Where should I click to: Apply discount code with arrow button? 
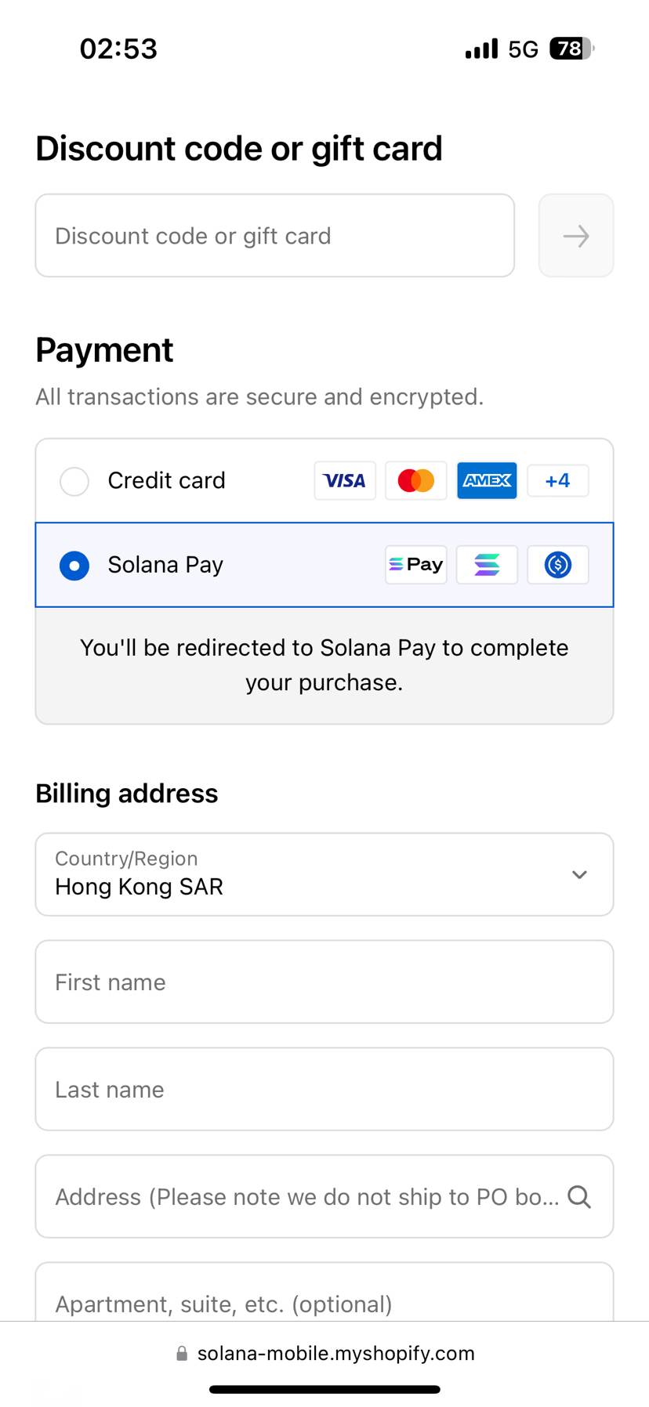pyautogui.click(x=576, y=236)
